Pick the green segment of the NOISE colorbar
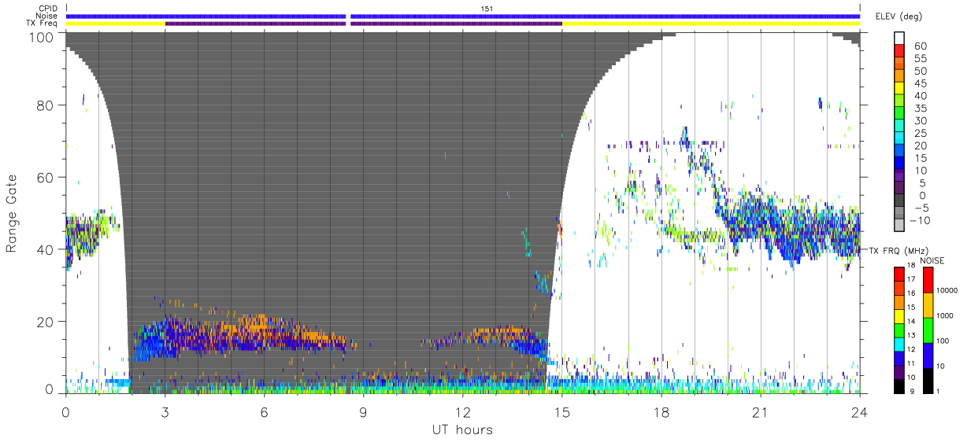The width and height of the screenshot is (967, 446). click(x=928, y=330)
